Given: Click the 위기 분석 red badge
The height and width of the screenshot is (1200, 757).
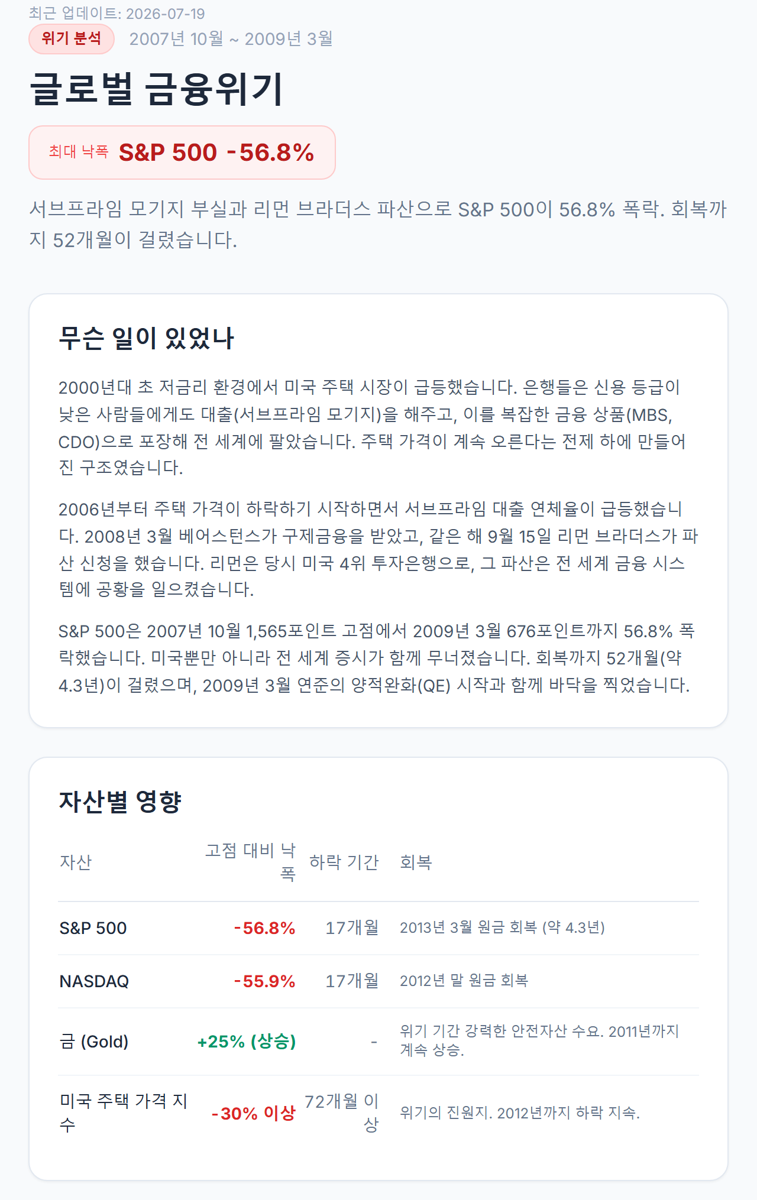Looking at the screenshot, I should tap(72, 39).
